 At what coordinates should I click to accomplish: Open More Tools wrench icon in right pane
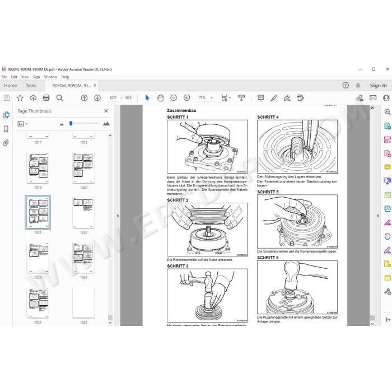coord(388,291)
